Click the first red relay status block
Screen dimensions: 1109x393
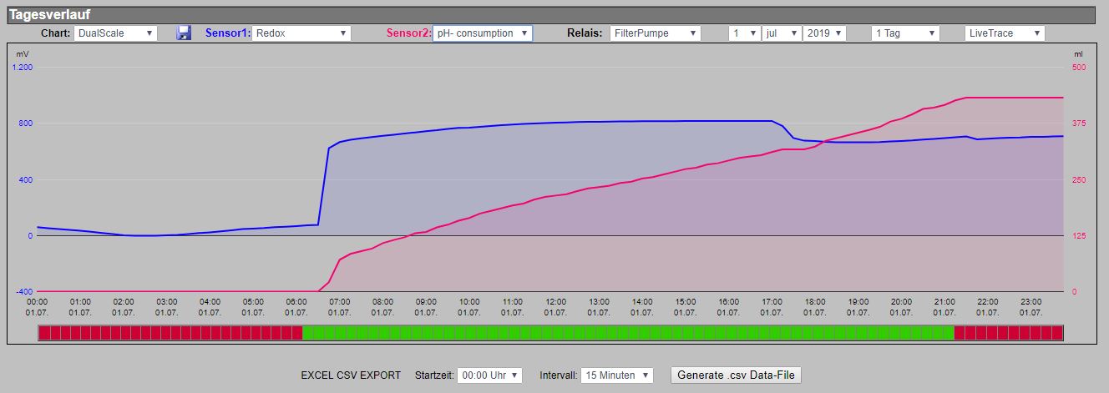43,333
